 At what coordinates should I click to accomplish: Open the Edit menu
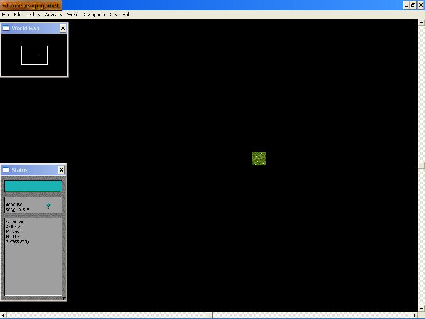17,15
